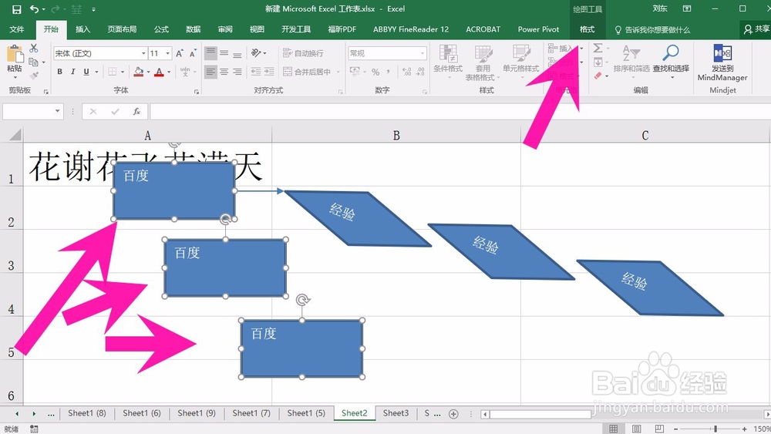
Task: Toggle bold formatting
Action: [x=59, y=72]
